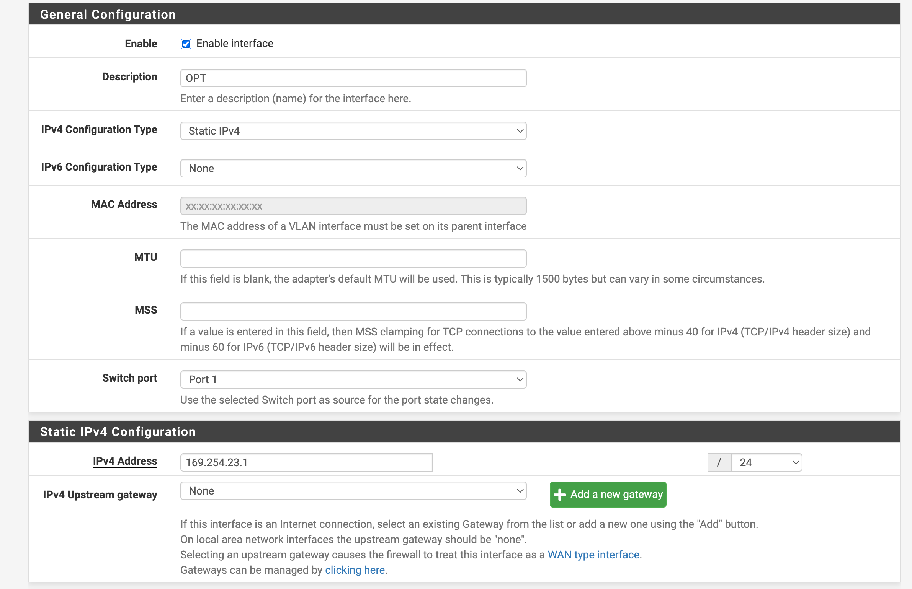Open the subnet mask 24 dropdown
The width and height of the screenshot is (912, 589).
pos(766,462)
